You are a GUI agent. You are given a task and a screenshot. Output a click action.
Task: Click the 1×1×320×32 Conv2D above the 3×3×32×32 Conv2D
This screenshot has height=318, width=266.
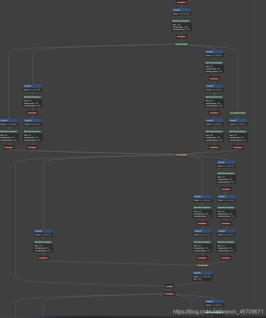202,198
